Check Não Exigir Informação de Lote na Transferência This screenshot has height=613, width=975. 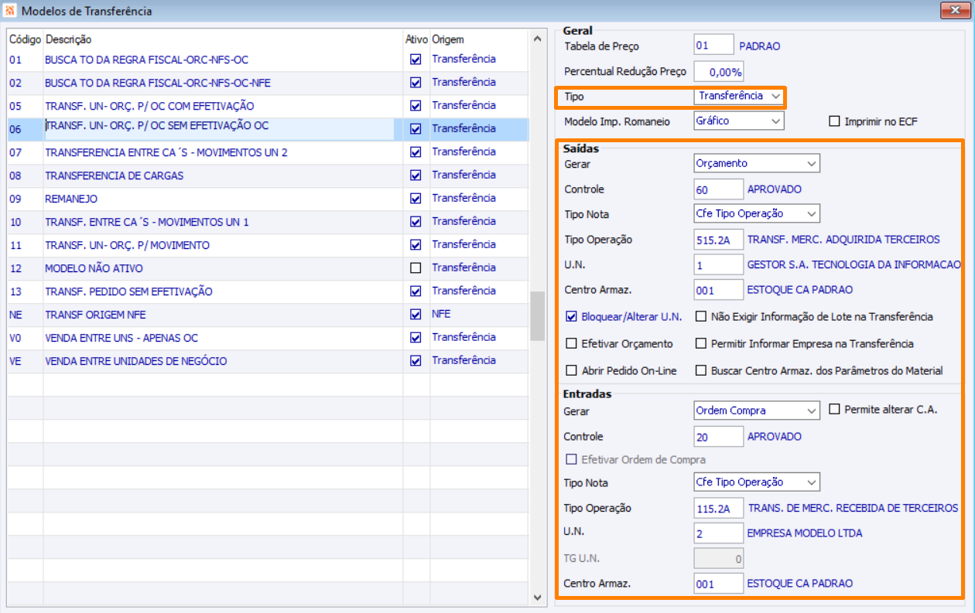[701, 316]
